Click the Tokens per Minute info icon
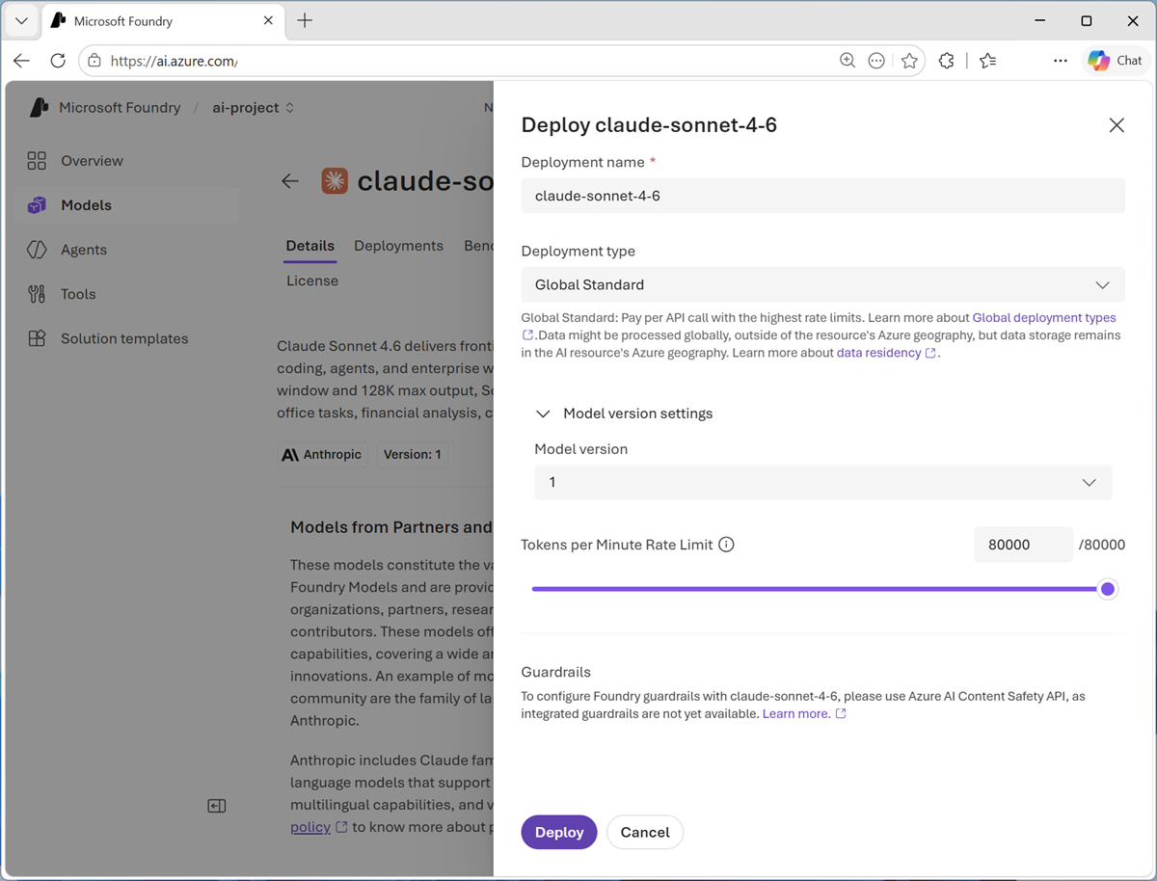The image size is (1157, 881). pos(727,545)
